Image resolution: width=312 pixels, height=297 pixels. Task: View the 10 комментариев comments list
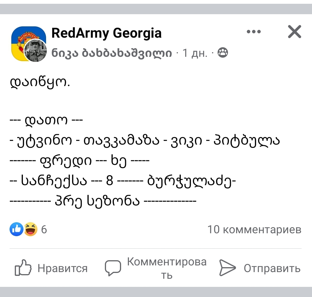tap(254, 229)
